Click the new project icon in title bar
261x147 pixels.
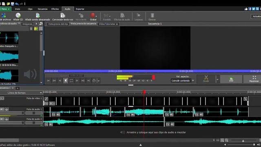[x=4, y=4]
